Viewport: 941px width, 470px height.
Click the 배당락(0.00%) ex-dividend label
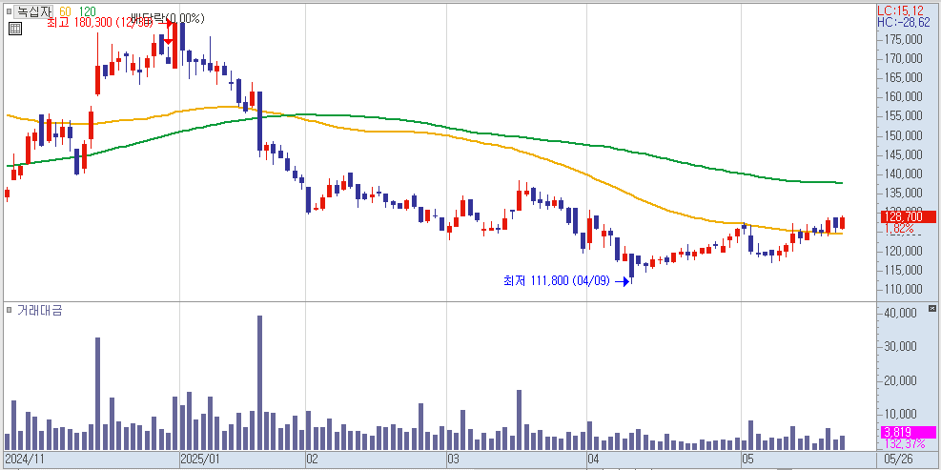(168, 19)
